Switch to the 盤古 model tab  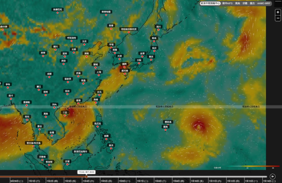[x=252, y=3]
